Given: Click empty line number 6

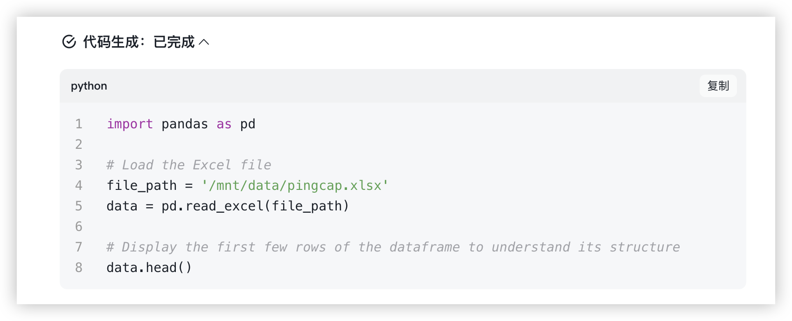Looking at the screenshot, I should click(79, 227).
